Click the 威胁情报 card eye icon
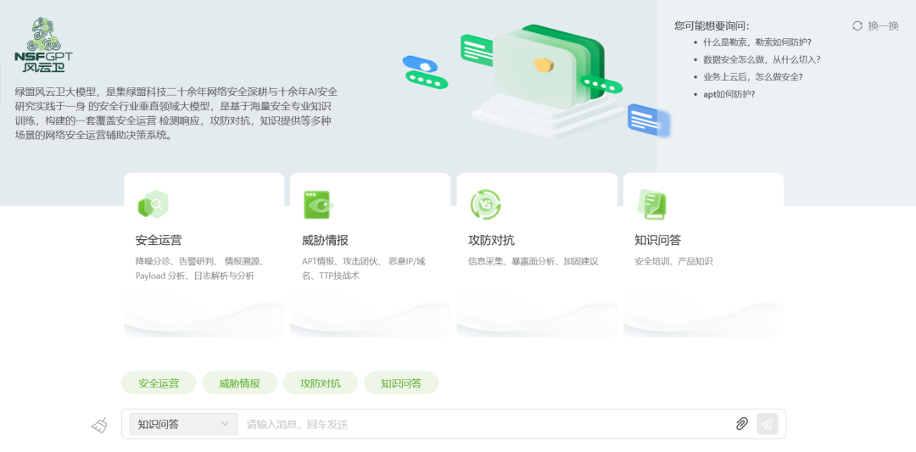This screenshot has width=916, height=452. point(318,205)
